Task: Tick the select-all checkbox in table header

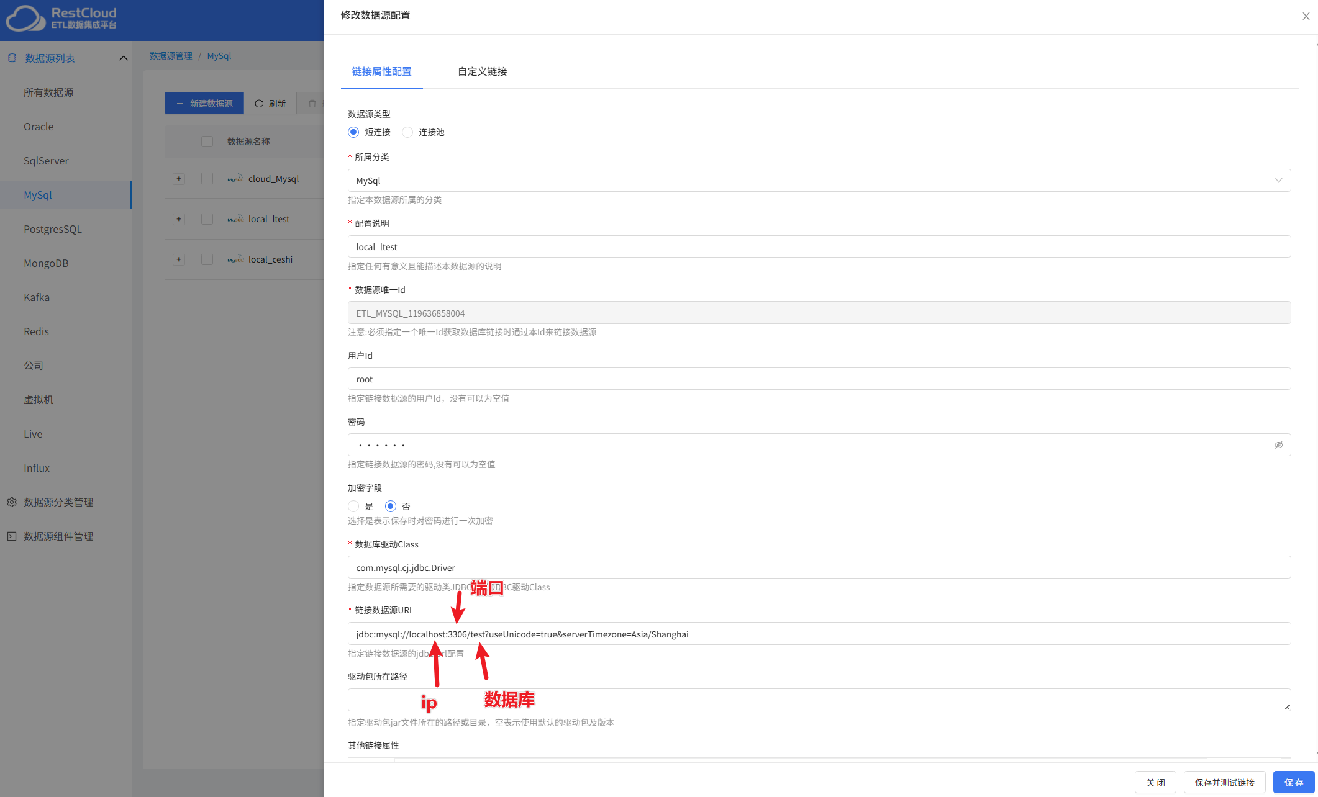Action: coord(207,142)
